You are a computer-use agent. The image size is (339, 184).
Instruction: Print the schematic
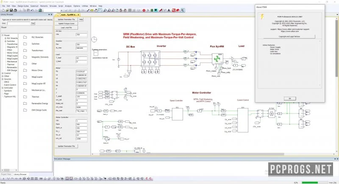point(15,10)
